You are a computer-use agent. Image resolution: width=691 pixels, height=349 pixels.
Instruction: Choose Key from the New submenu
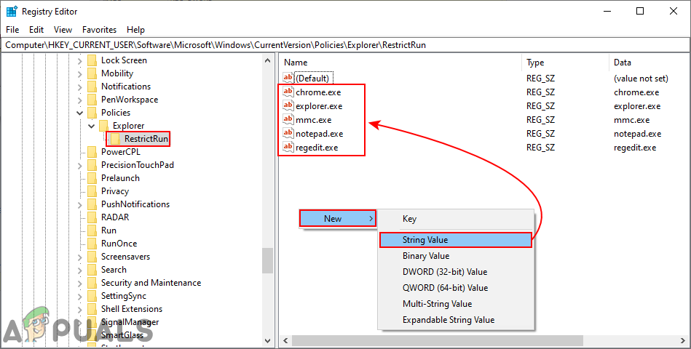(455, 219)
